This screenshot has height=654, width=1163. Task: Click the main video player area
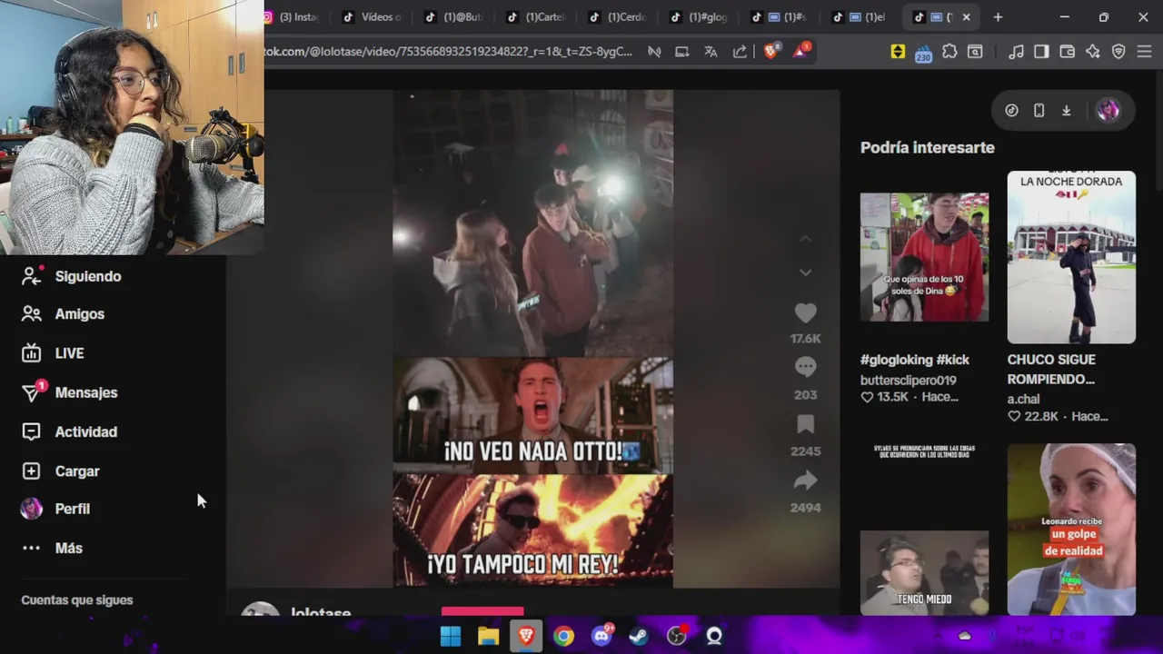point(532,339)
